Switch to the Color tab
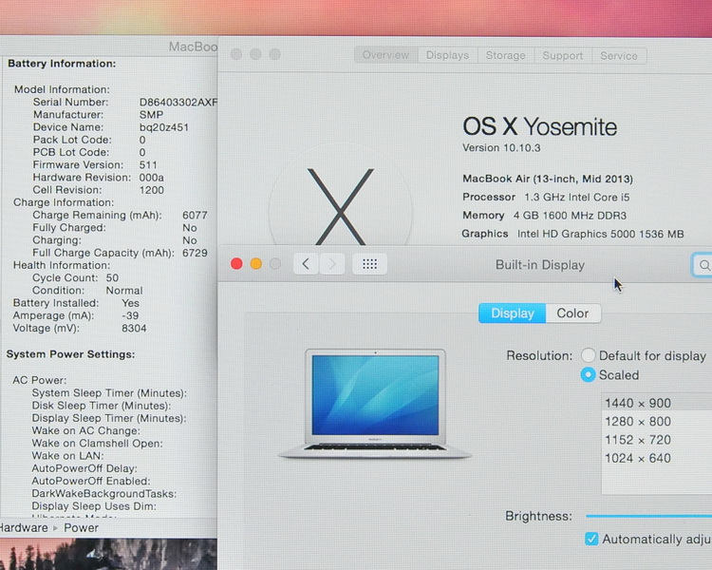The width and height of the screenshot is (712, 570). (573, 313)
